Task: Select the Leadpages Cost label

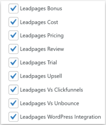Action: (x=39, y=23)
